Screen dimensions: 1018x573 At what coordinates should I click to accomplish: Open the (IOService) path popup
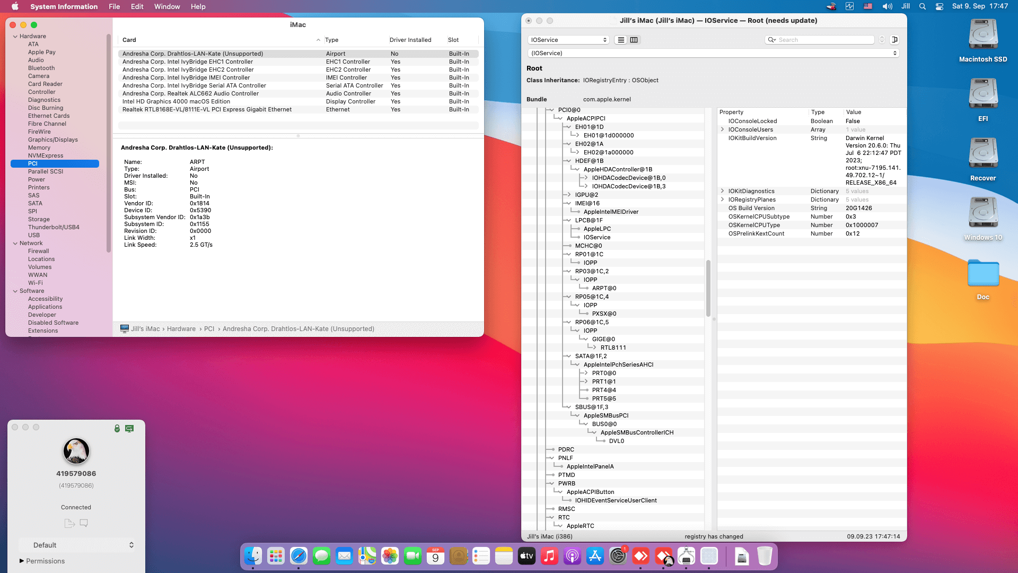(x=713, y=53)
